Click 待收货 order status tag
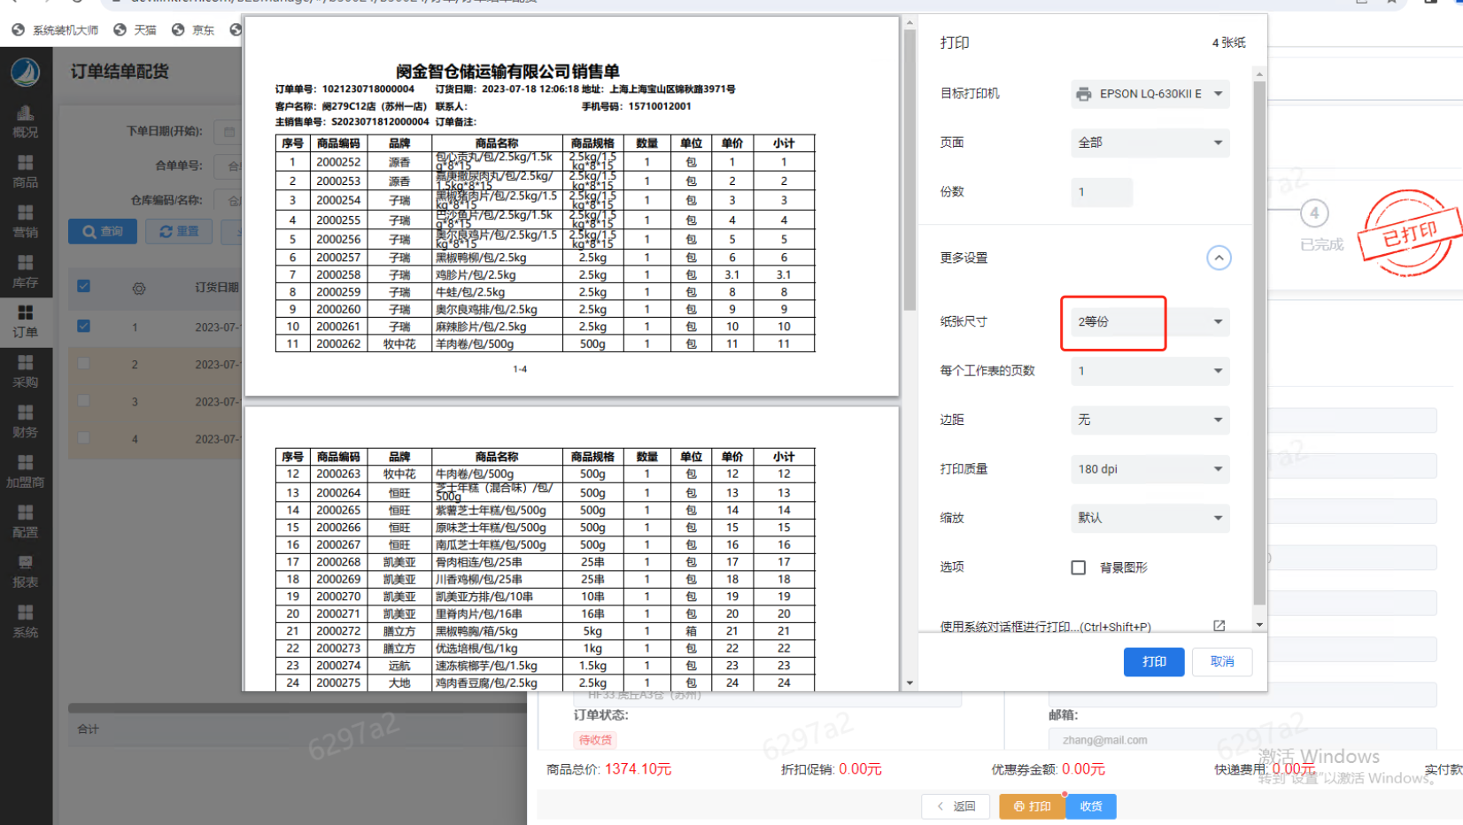 click(x=596, y=740)
